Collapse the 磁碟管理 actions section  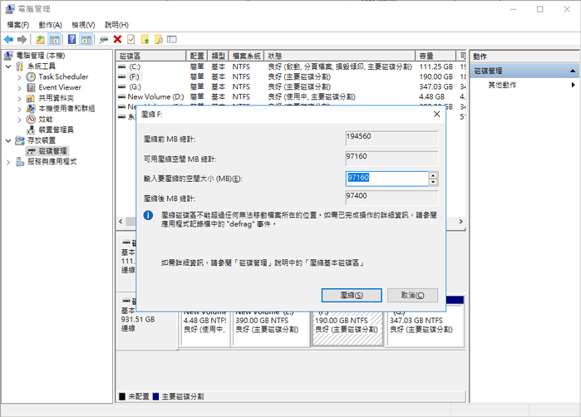click(573, 71)
